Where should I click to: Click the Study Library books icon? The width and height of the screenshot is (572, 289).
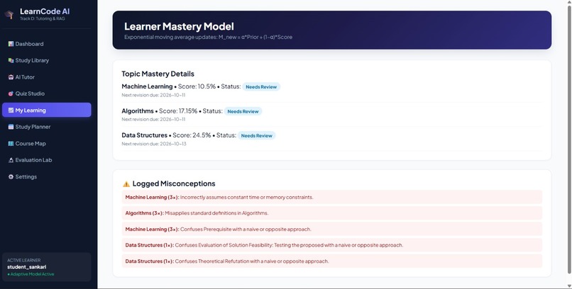[11, 60]
